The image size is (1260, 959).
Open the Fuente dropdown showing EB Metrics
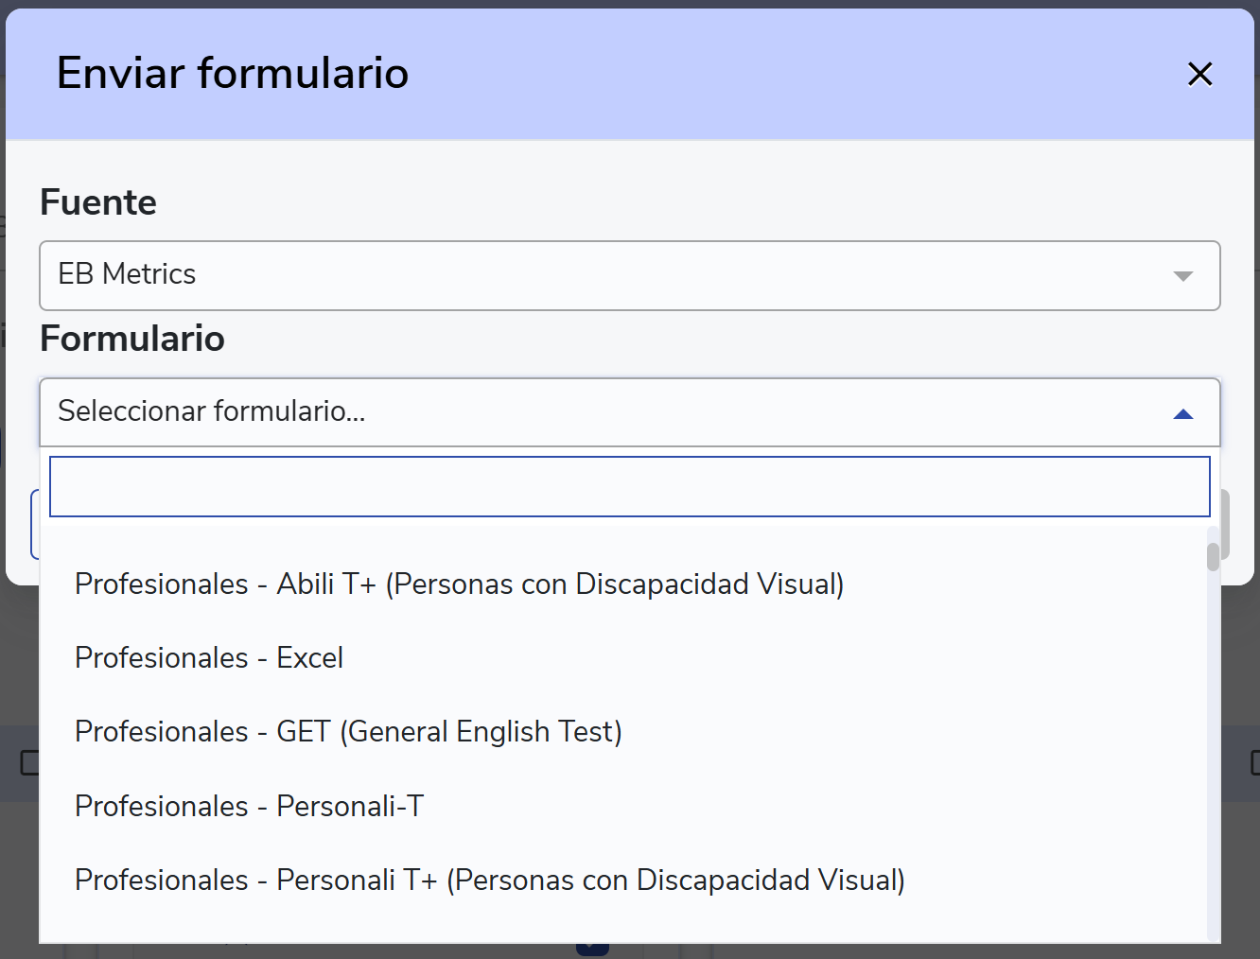tap(605, 275)
